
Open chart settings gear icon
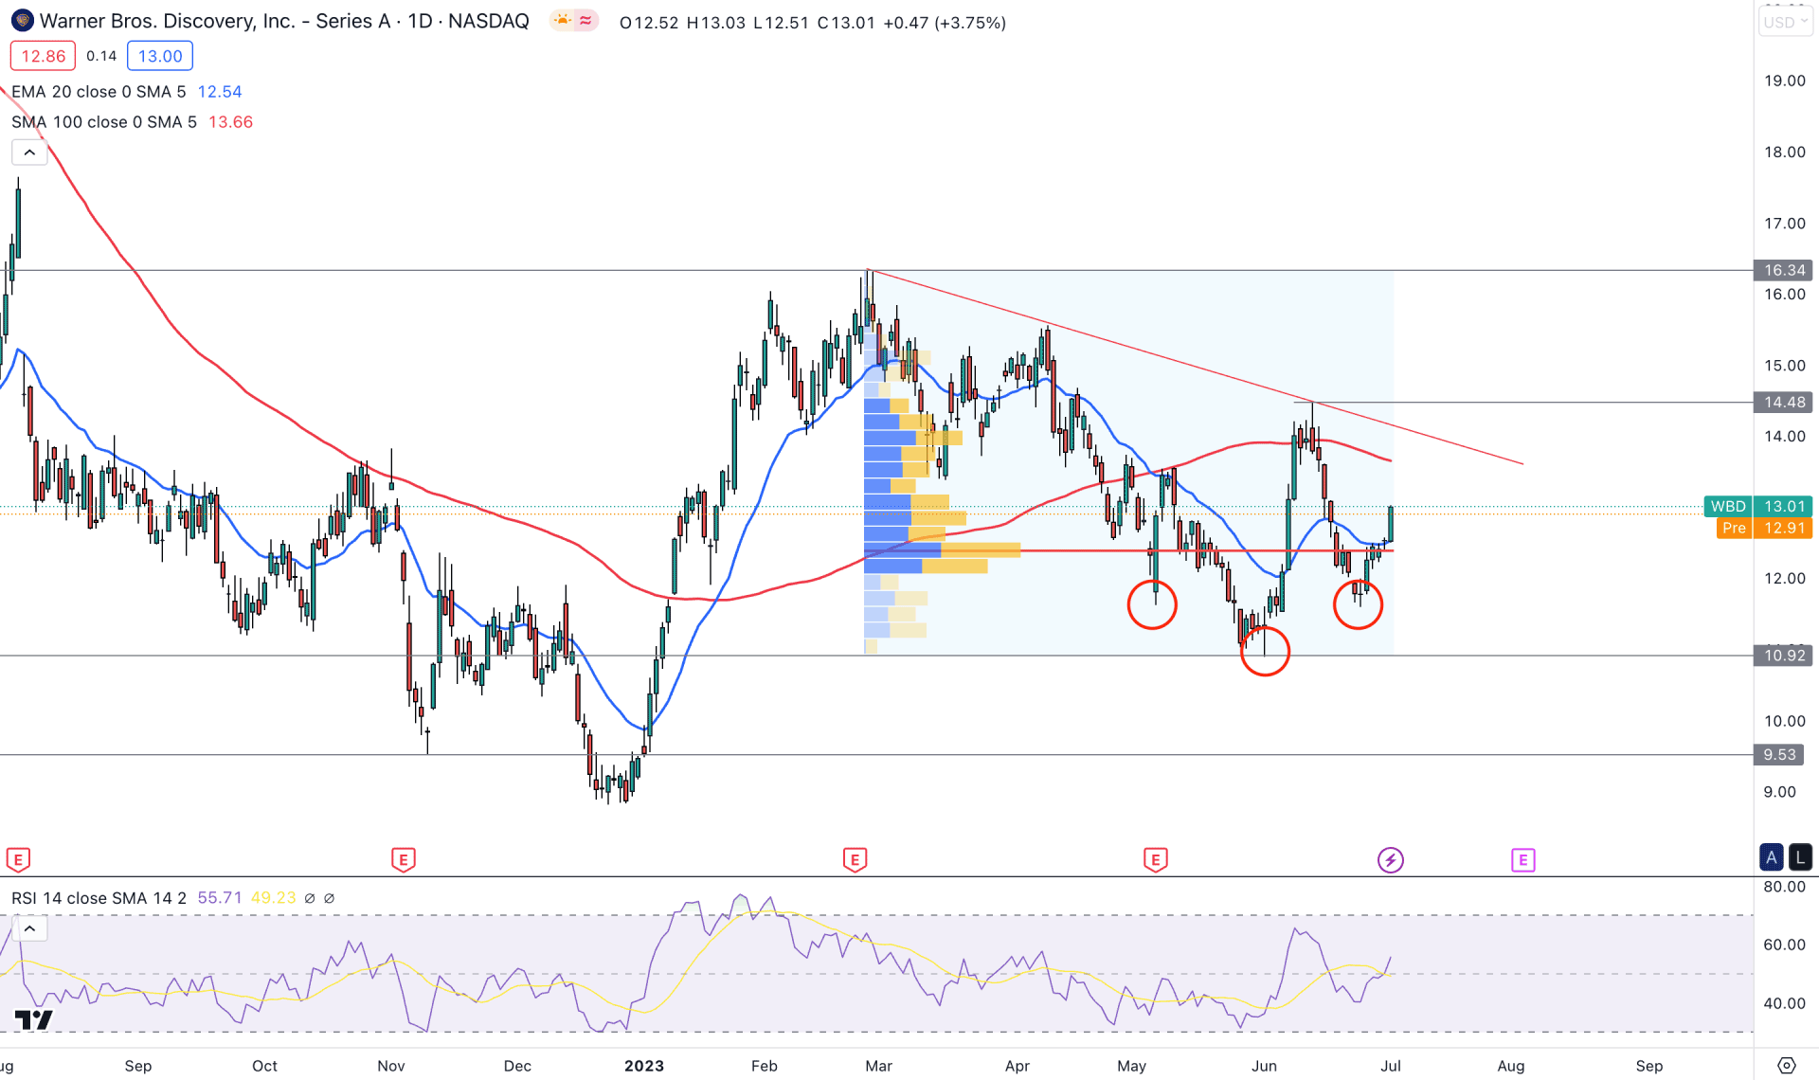pos(1786,1066)
